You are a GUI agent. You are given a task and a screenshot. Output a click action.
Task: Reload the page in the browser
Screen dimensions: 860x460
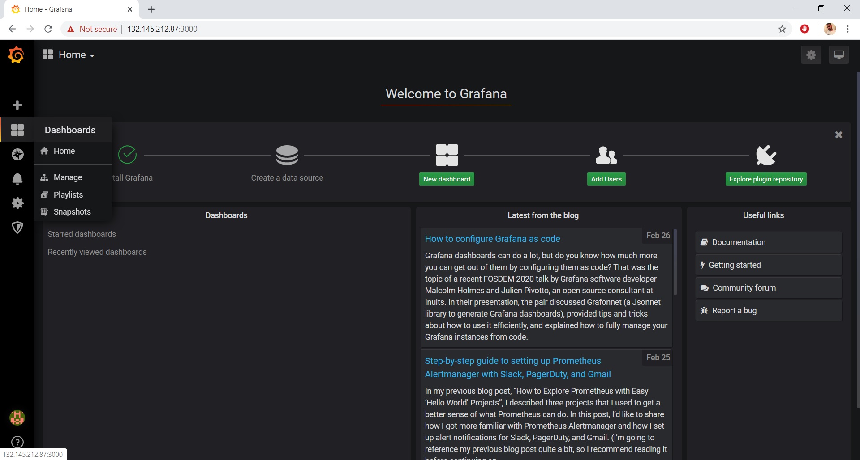point(48,29)
